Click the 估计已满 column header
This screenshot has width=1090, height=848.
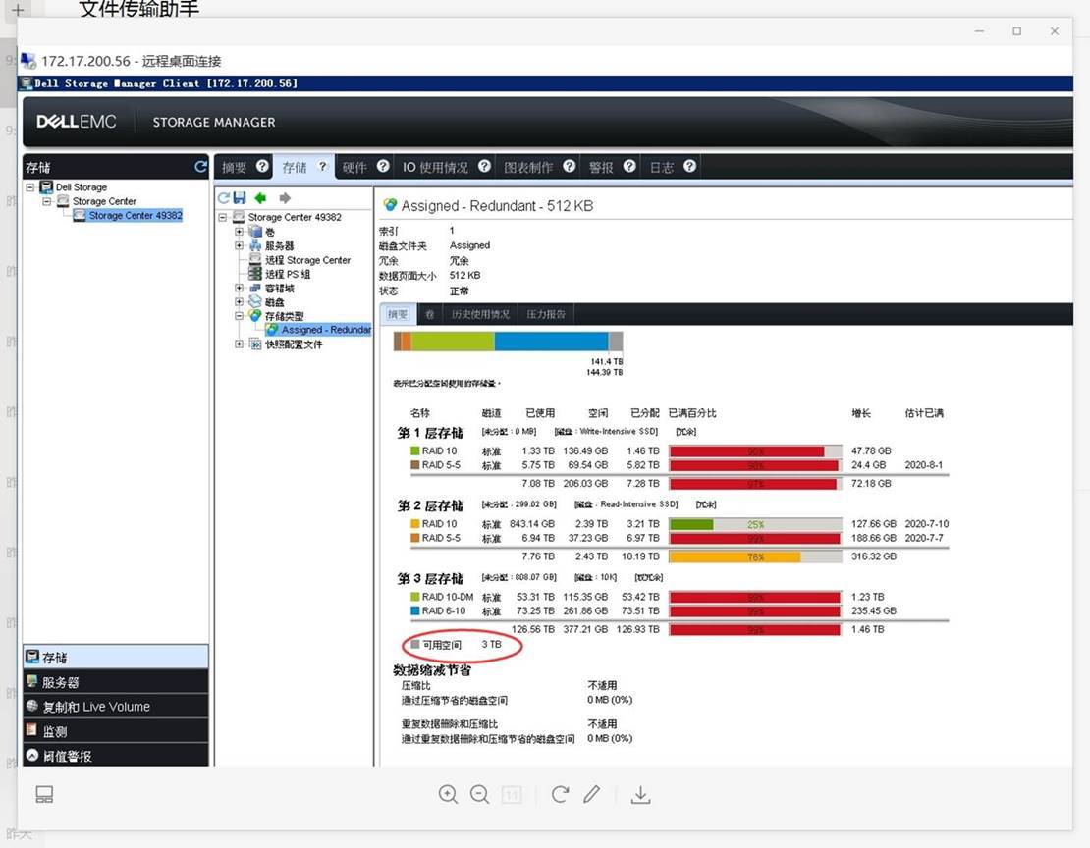pos(924,413)
